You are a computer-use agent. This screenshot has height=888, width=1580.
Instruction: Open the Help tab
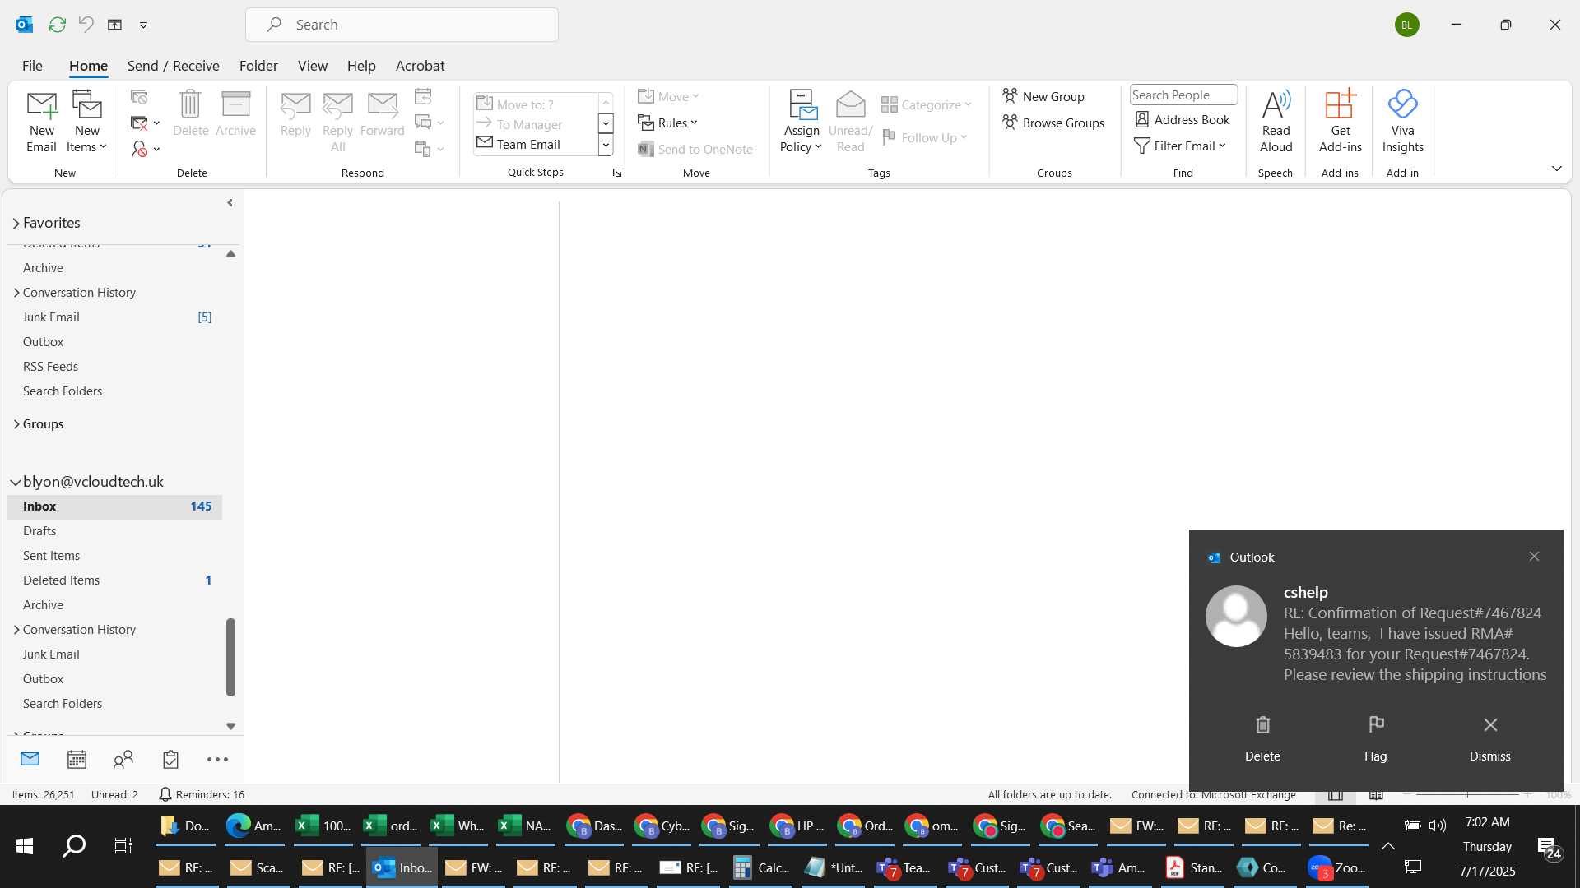click(x=360, y=66)
